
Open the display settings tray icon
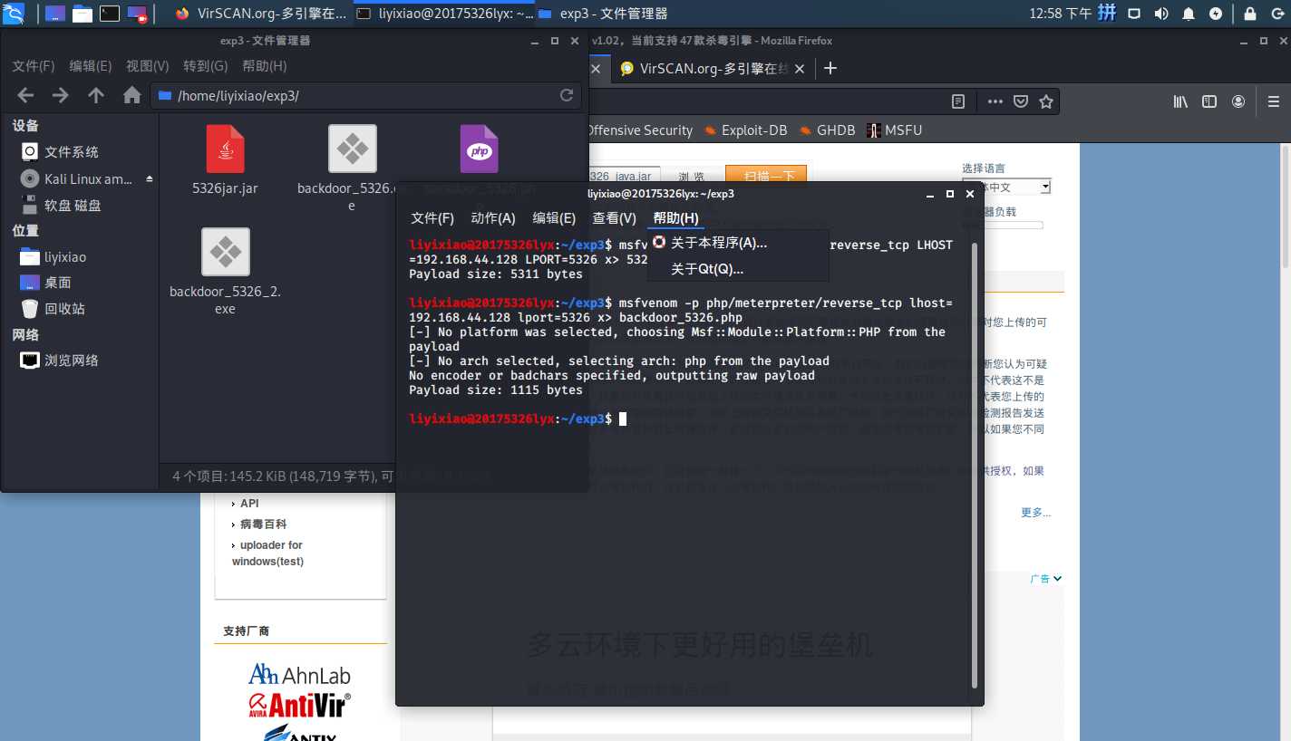1134,14
